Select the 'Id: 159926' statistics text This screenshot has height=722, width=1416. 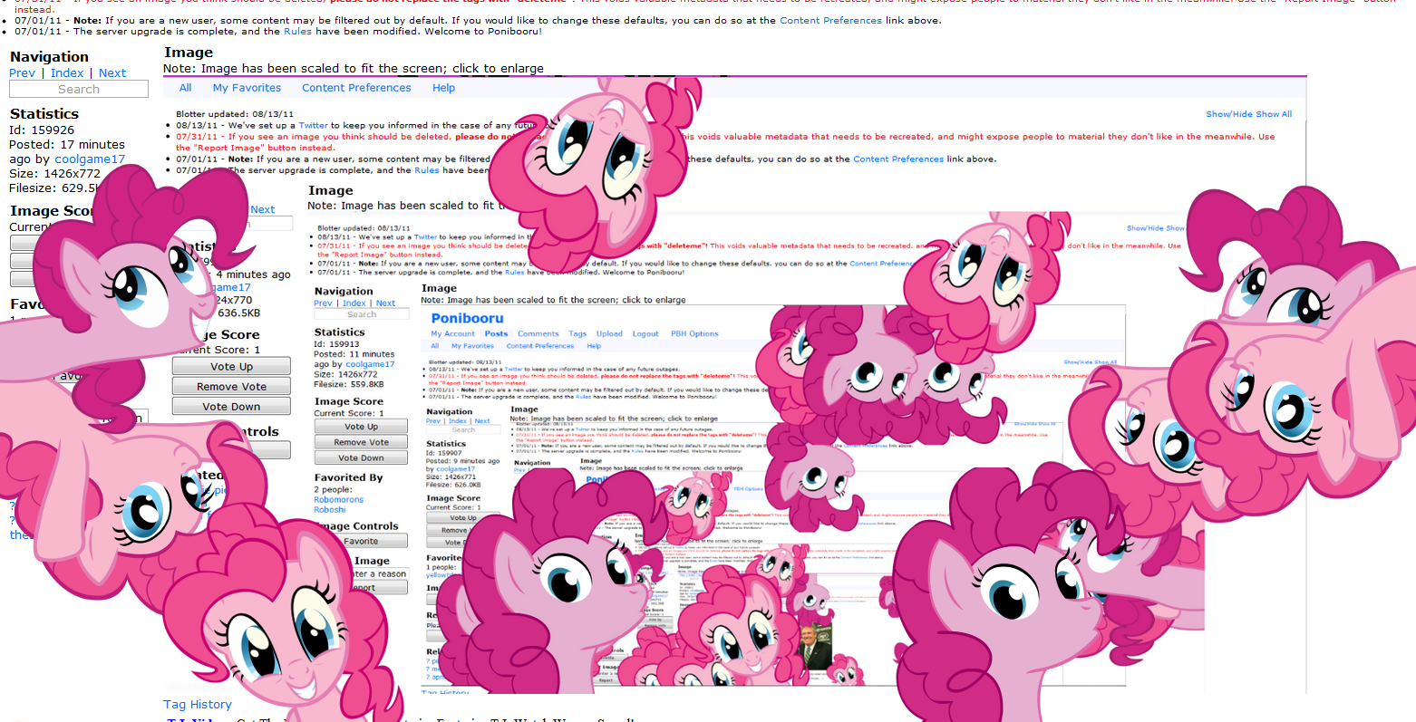(43, 130)
